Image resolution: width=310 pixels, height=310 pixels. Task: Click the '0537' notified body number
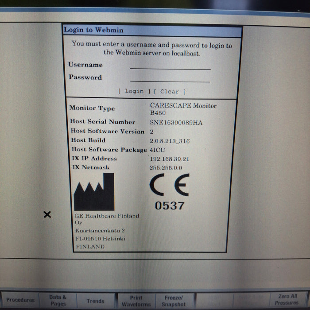tap(170, 205)
